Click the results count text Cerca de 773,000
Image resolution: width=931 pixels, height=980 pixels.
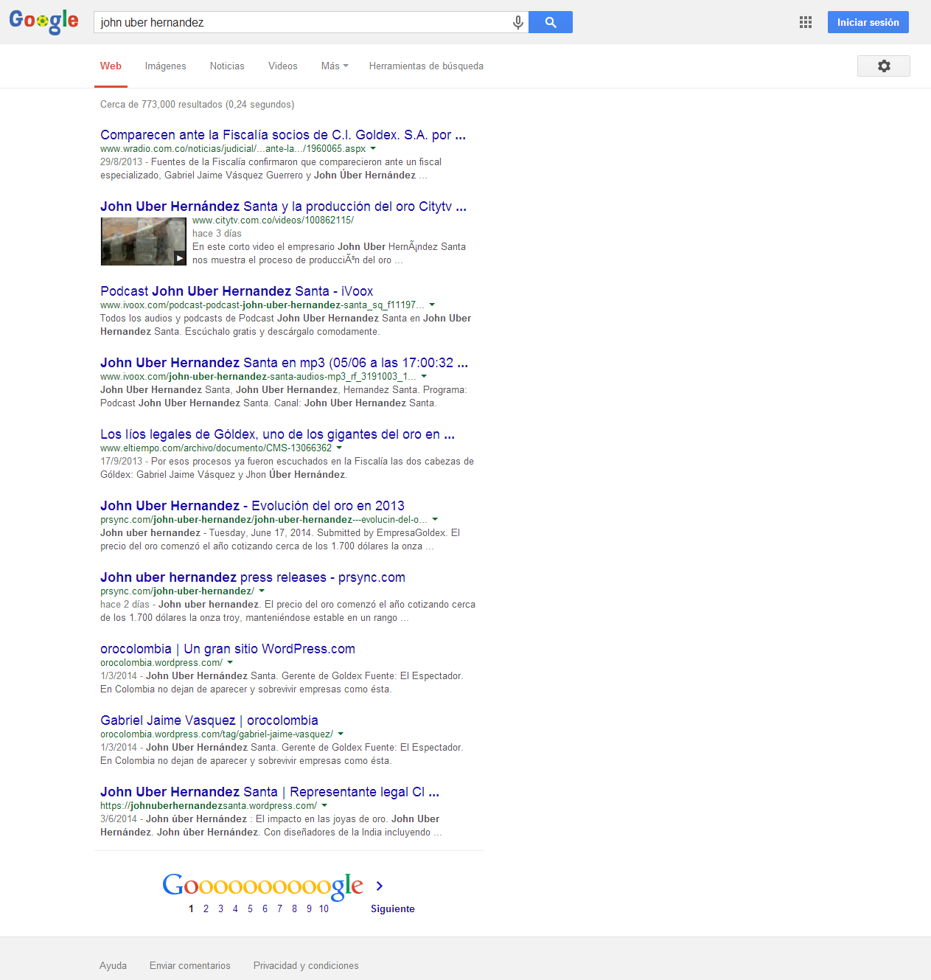click(x=198, y=104)
